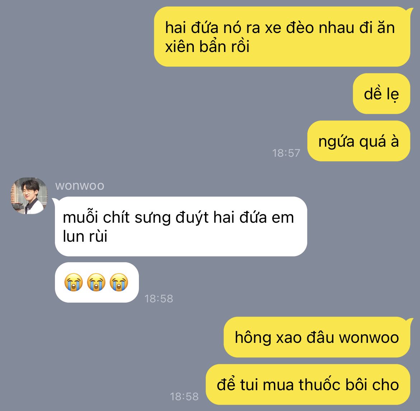Image resolution: width=420 pixels, height=411 pixels.
Task: Tap the white 'muỗi chít sưng' message bubble
Action: click(181, 226)
